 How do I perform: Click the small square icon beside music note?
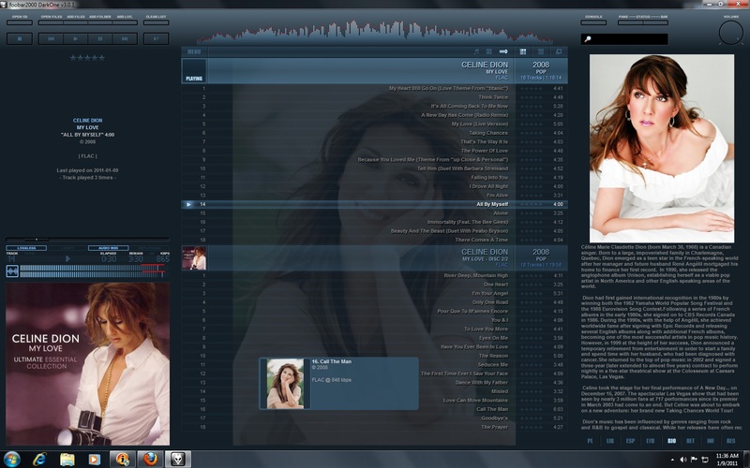point(488,51)
